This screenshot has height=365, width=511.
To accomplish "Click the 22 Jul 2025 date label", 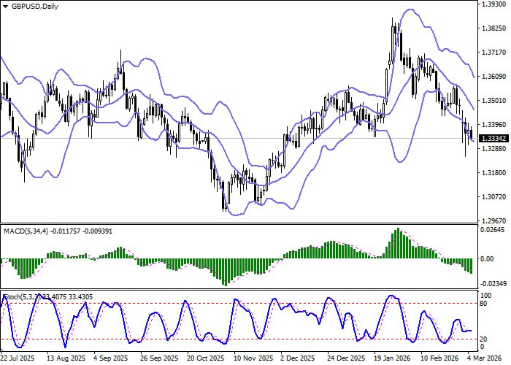I will tap(18, 359).
